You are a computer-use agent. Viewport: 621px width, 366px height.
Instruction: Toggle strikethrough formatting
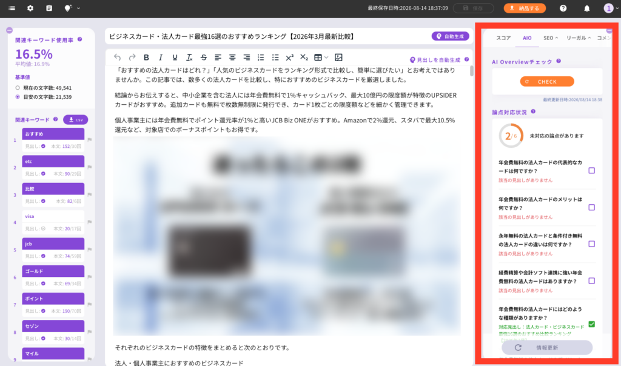[x=204, y=58]
